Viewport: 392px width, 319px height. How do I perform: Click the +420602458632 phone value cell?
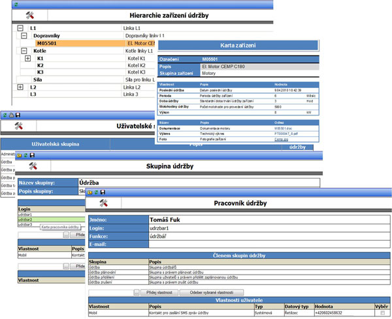point(344,312)
